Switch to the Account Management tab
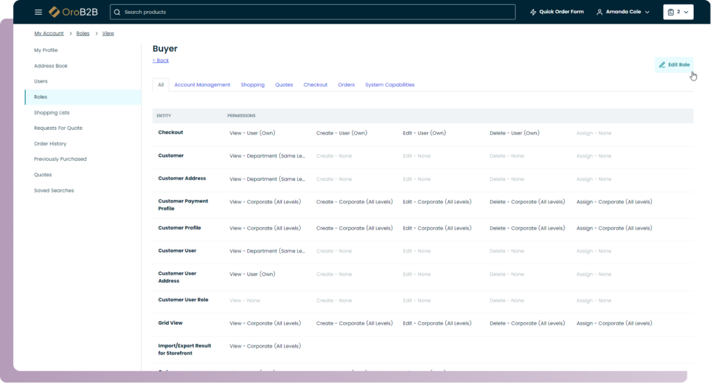This screenshot has height=383, width=711. [x=202, y=85]
